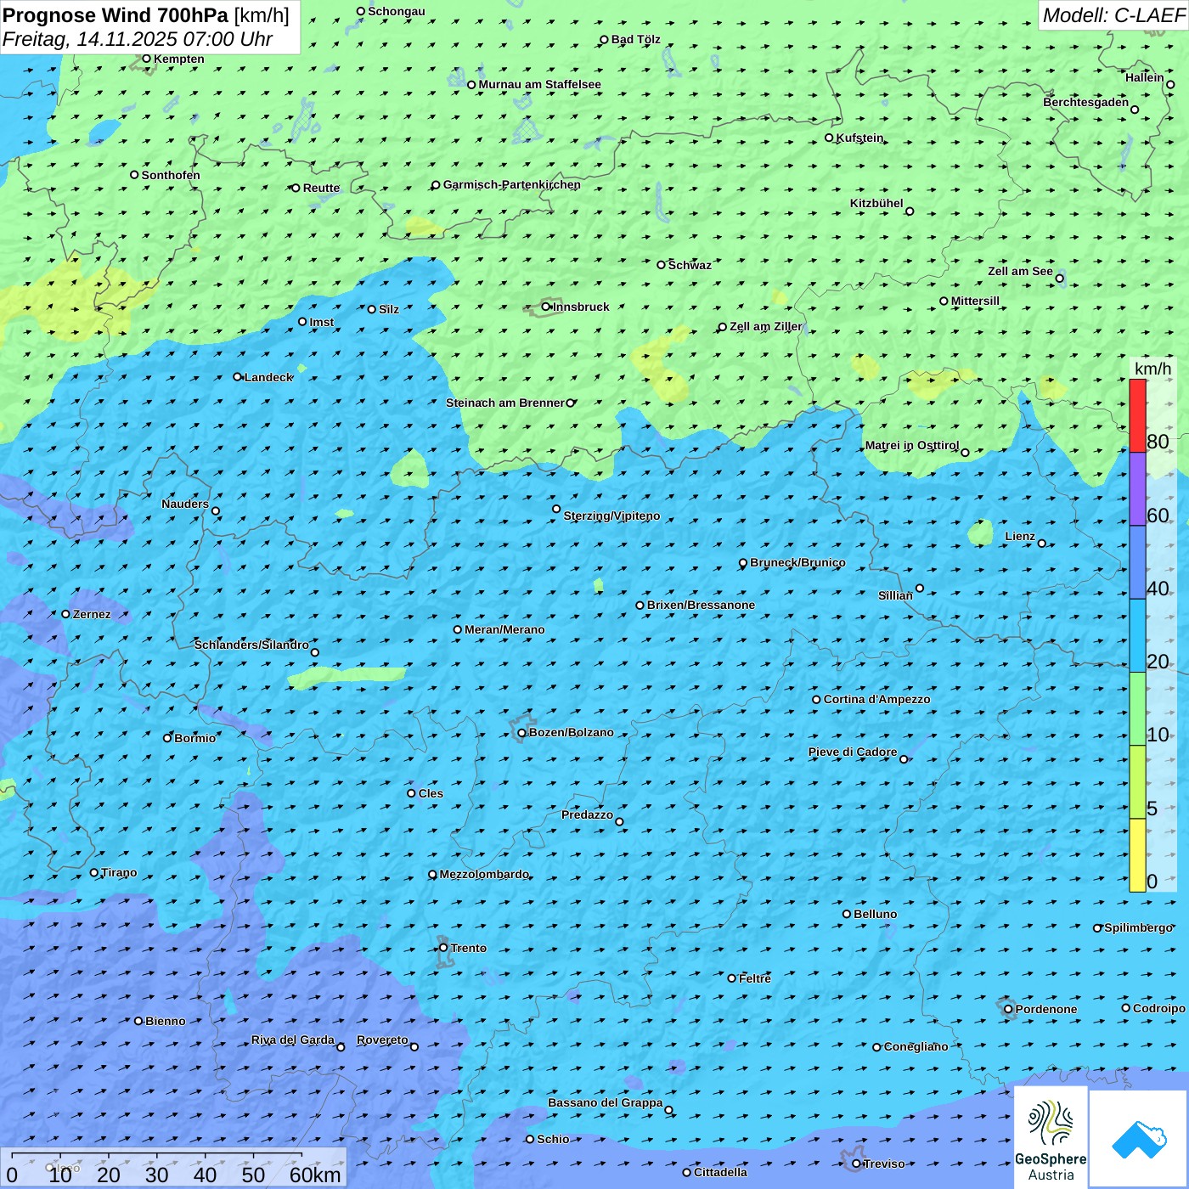Screen dimensions: 1189x1189
Task: Click the GeoSphere Austria logo
Action: [x=1051, y=1137]
